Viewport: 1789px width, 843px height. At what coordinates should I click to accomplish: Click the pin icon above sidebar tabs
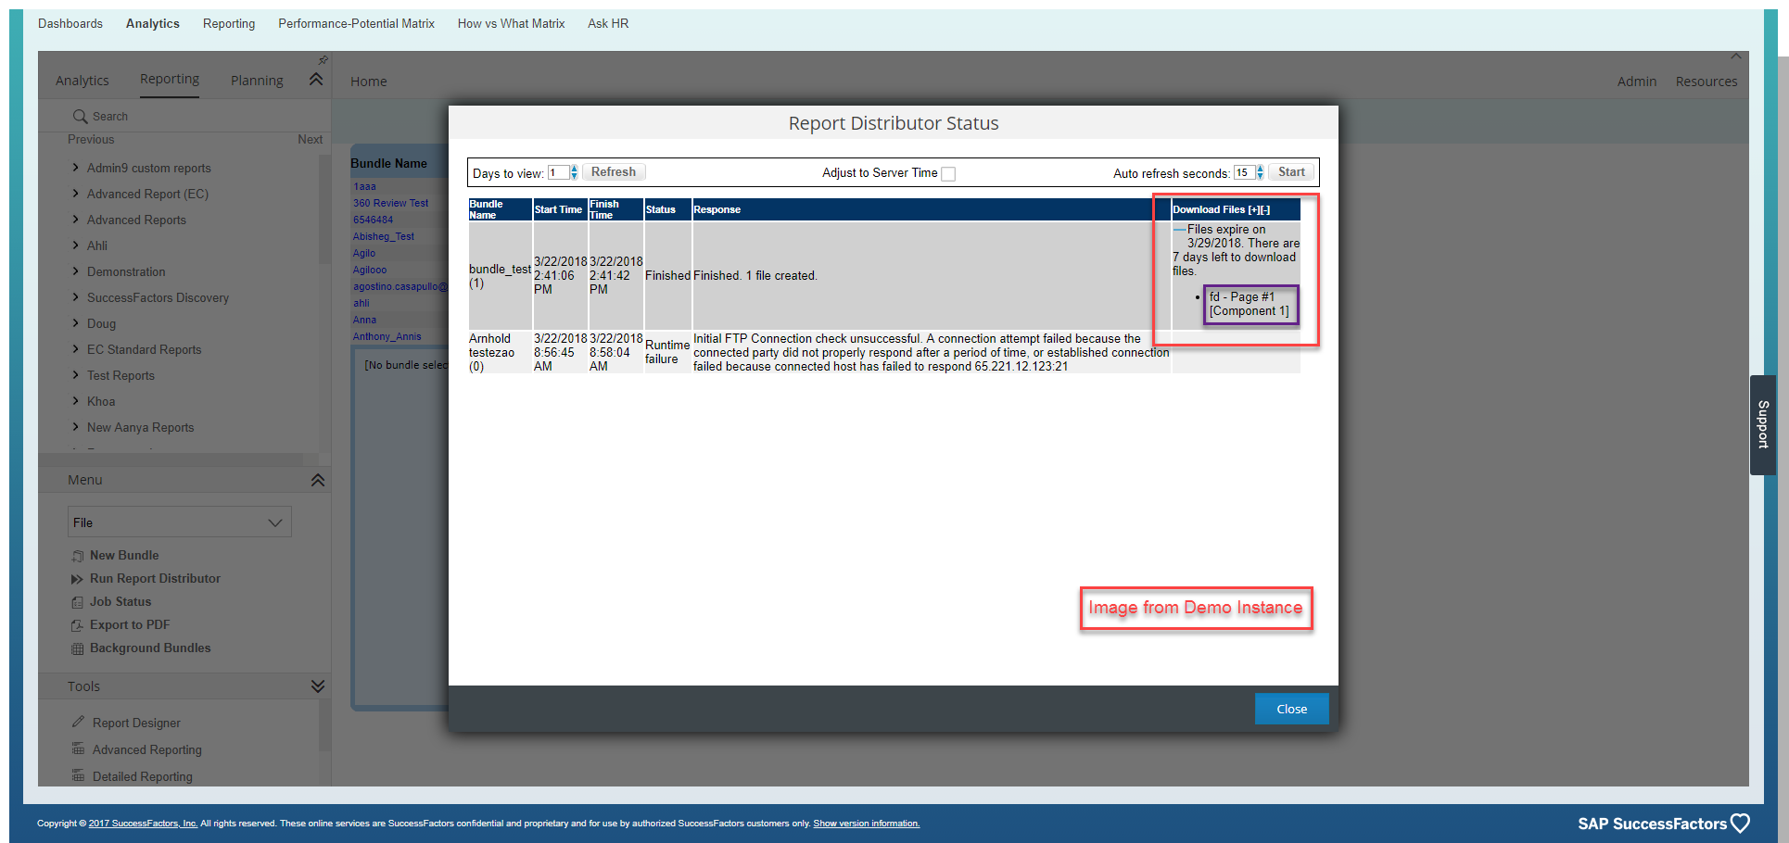(x=323, y=60)
